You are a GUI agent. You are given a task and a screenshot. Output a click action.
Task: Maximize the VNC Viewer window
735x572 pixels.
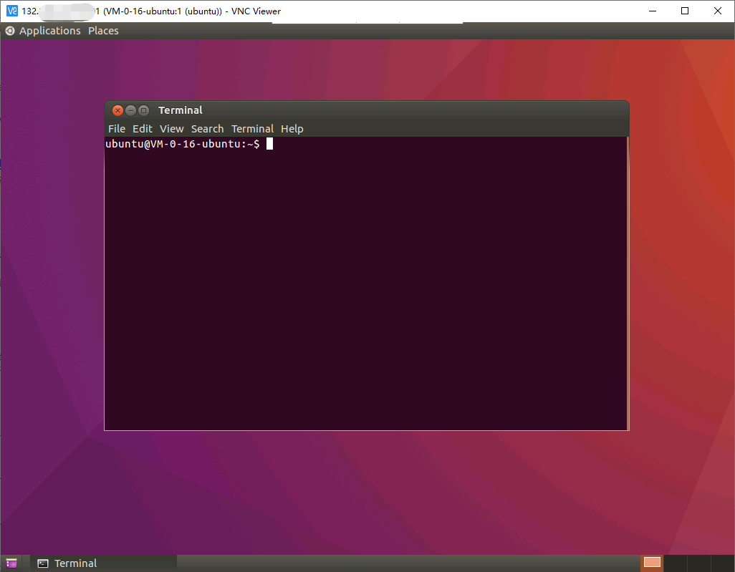(x=685, y=11)
